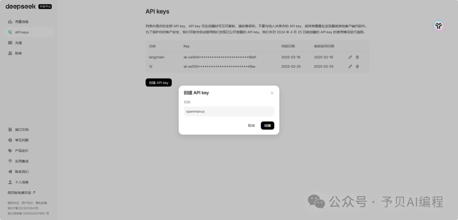Select the API keys search icon

point(10,32)
